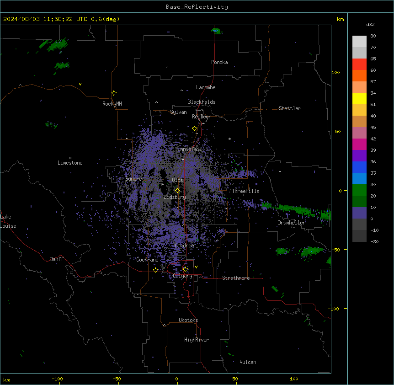Select the purple 10 dBZ legend swatch
This screenshot has width=394, height=385.
[x=359, y=213]
